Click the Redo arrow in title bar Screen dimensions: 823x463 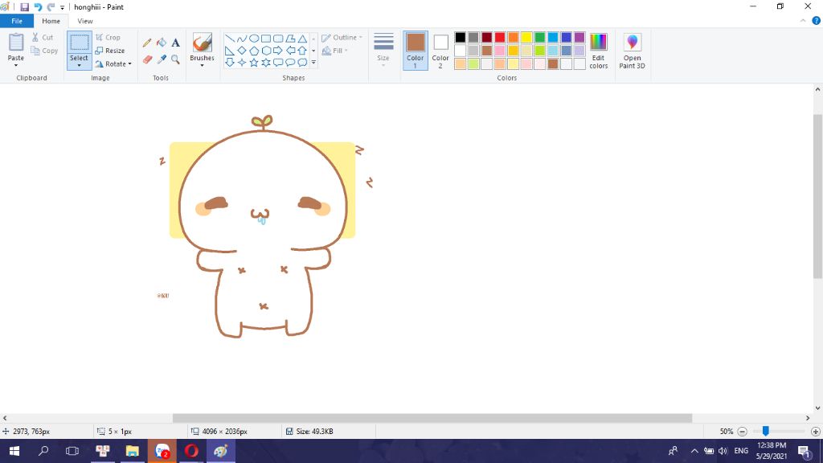[x=51, y=6]
